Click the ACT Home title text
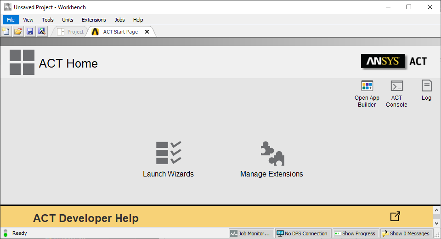441x239 pixels. coord(68,63)
